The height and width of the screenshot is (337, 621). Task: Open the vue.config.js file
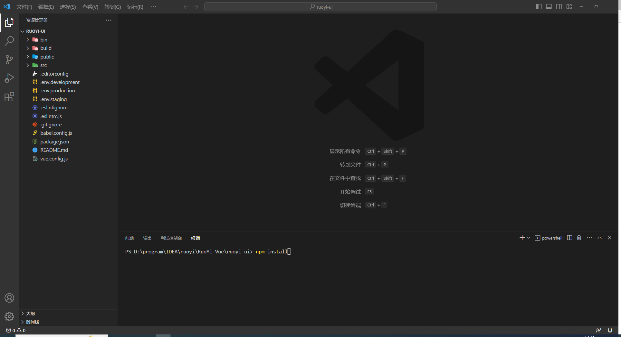(x=68, y=159)
